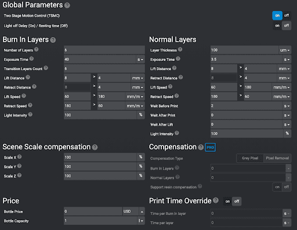Viewport: 297px width, 230px height.
Task: Click Burn In Light Intensity value field
Action: 100,115
